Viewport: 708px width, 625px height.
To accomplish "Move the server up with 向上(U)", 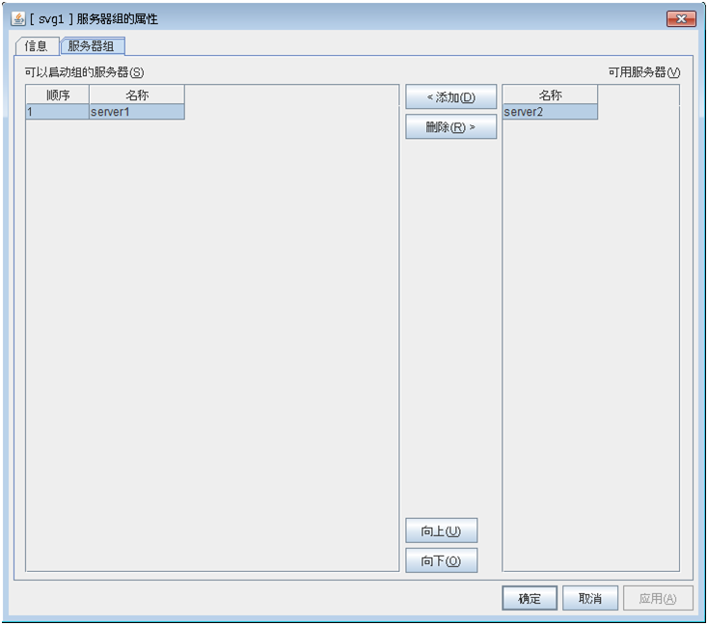I will [441, 530].
